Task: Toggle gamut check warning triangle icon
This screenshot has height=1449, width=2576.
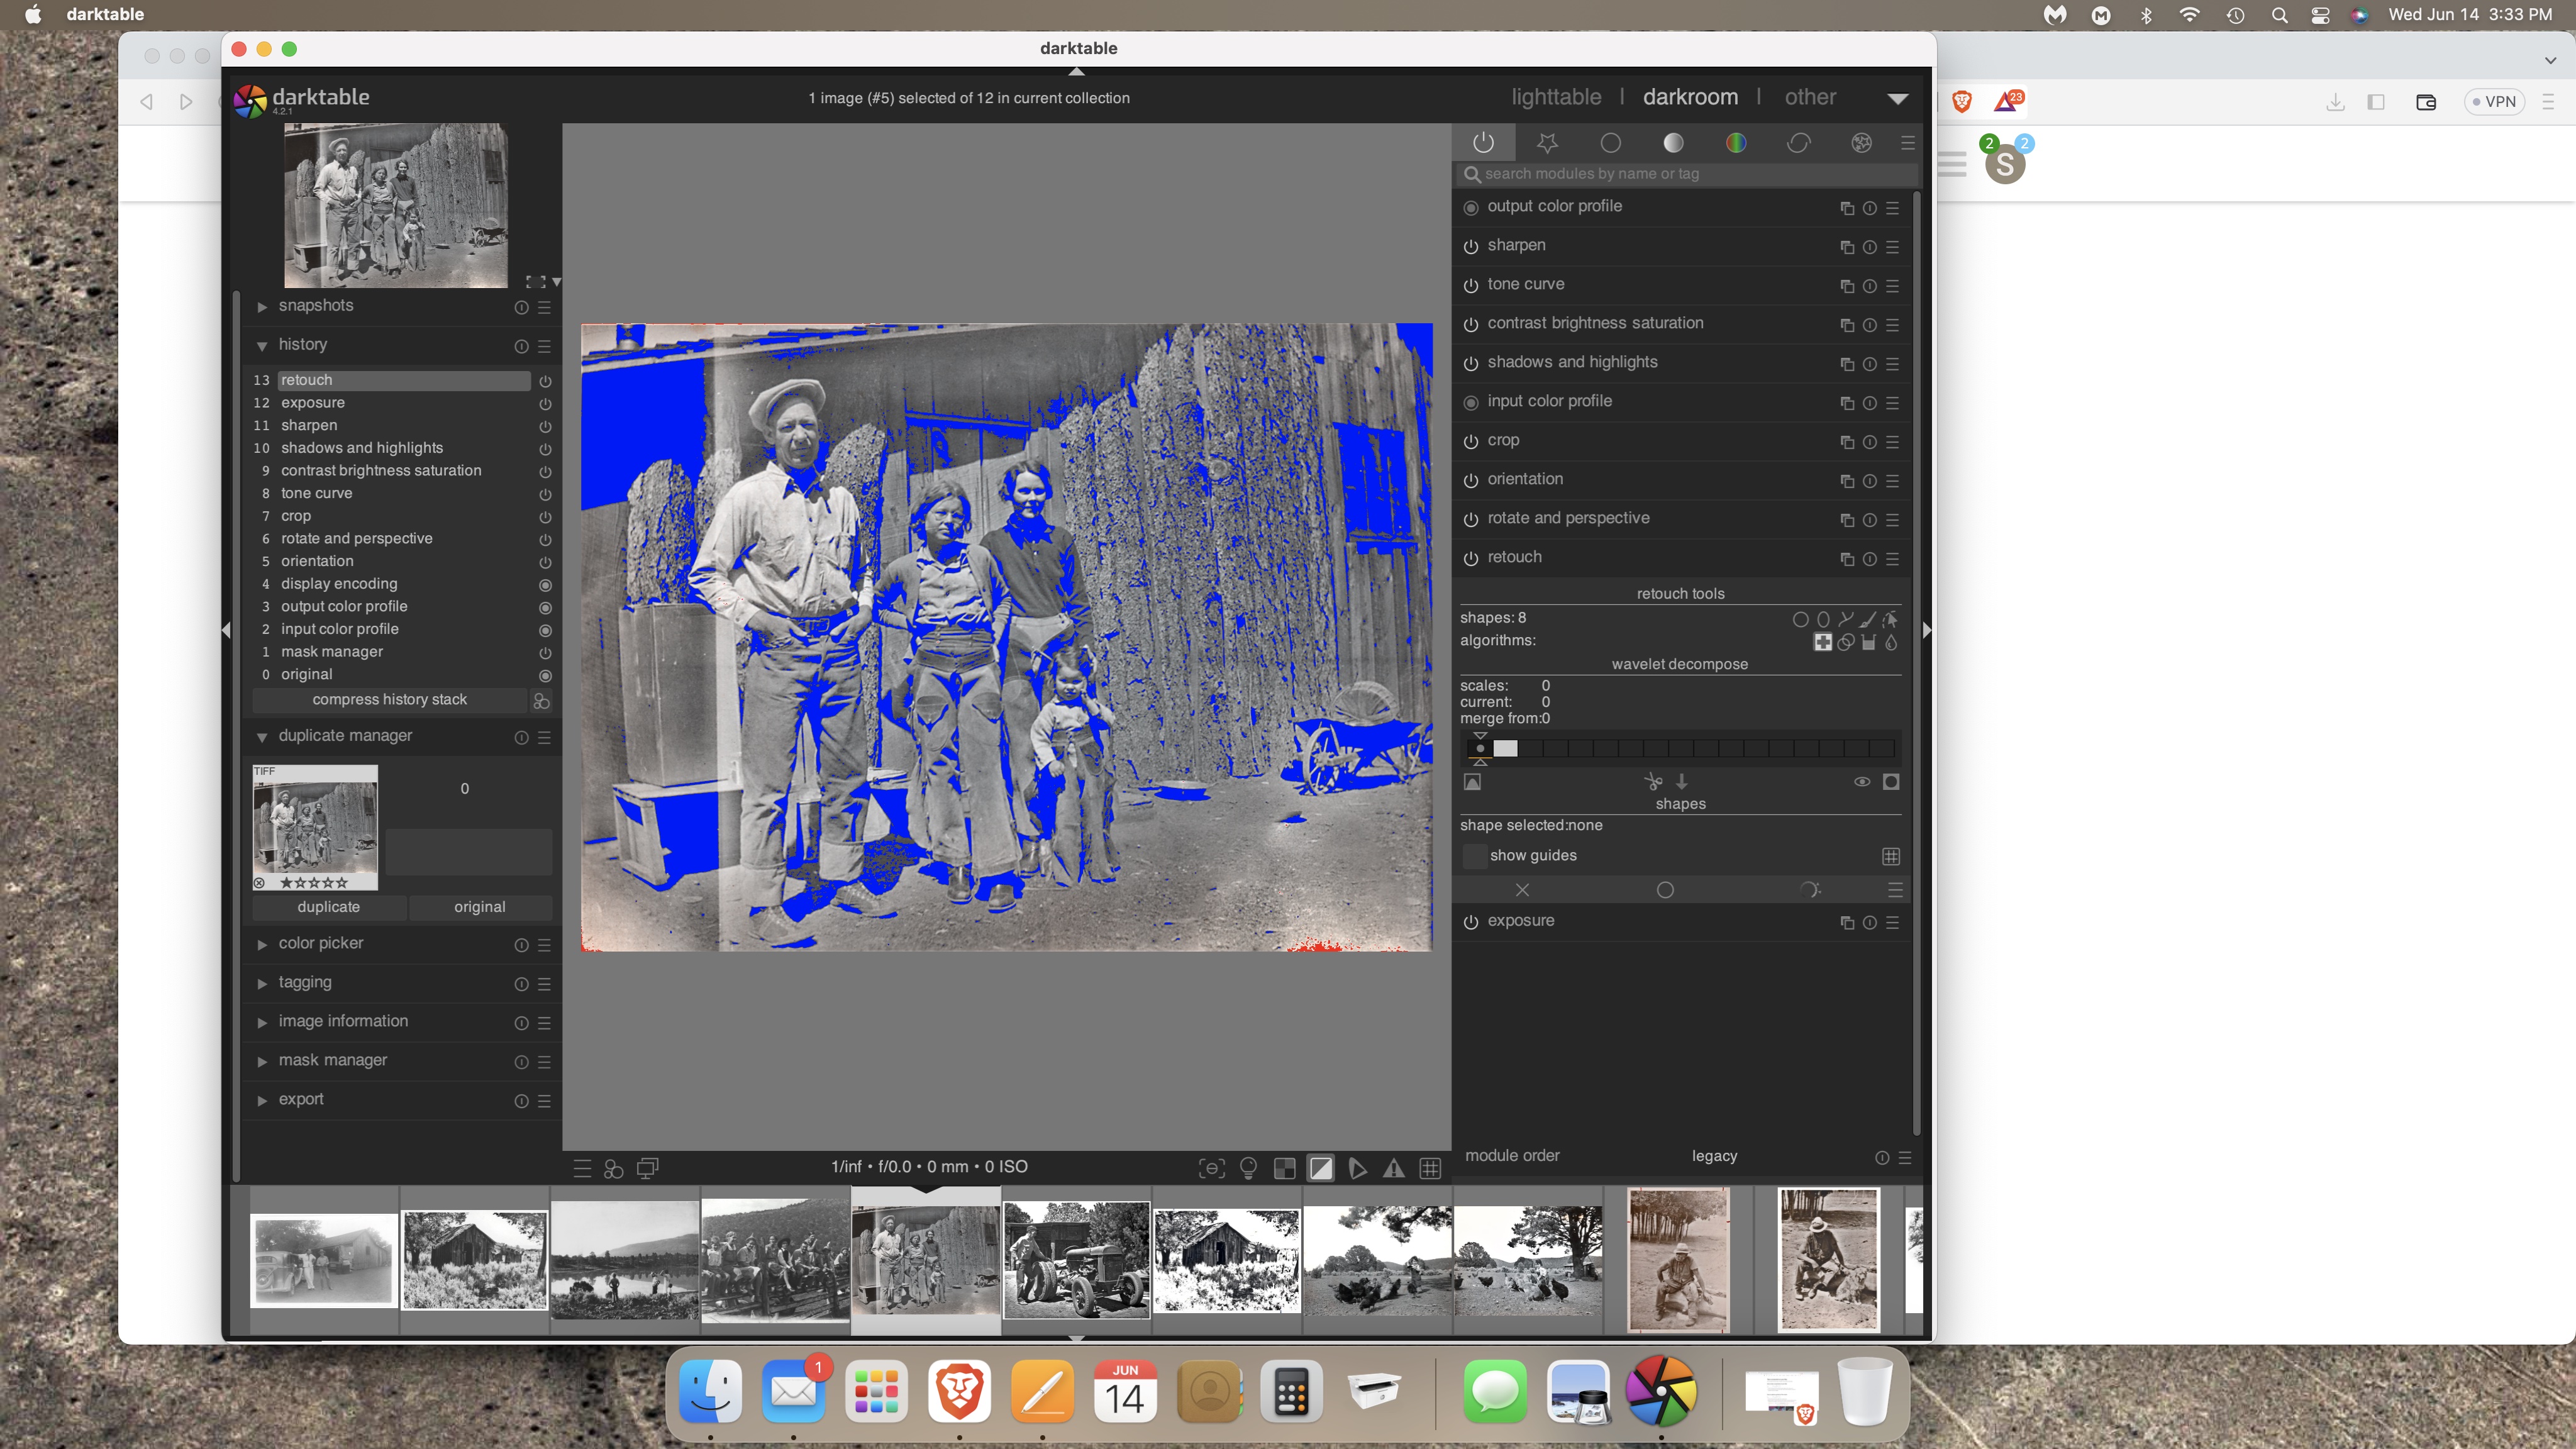Action: pos(1393,1168)
